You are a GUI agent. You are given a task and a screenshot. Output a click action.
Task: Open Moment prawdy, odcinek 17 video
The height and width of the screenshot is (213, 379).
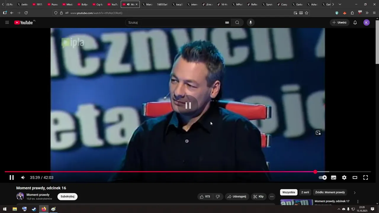(x=332, y=201)
